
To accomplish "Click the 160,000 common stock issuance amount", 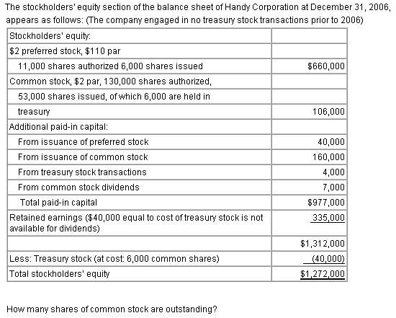I will pos(328,157).
